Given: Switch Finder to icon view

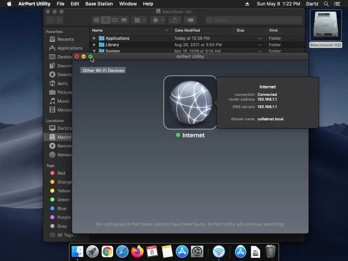Looking at the screenshot, I should (x=96, y=20).
